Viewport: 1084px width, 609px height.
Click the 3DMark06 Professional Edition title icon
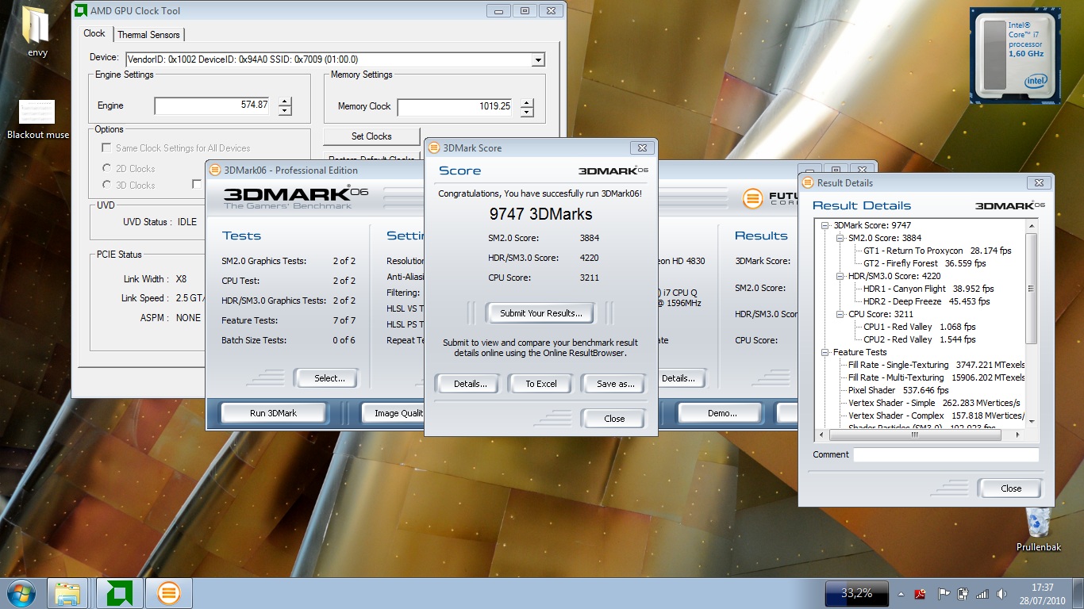point(215,170)
